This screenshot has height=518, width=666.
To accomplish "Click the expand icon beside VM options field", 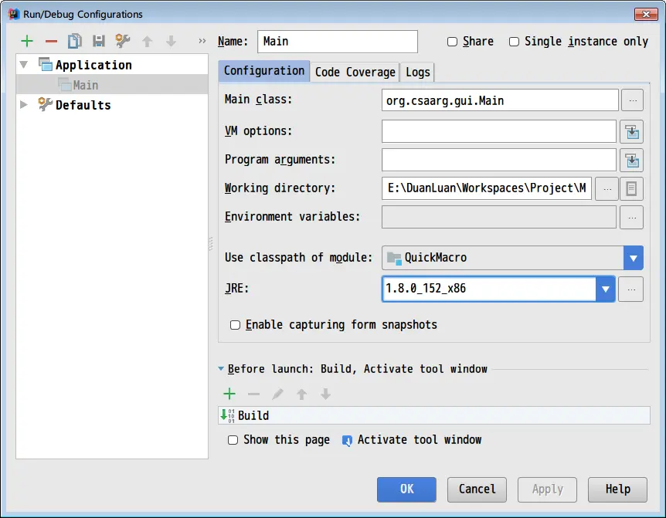I will coord(631,132).
